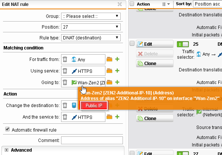The width and height of the screenshot is (222, 155).
Task: Open the Position dropdown showing 27
Action: click(x=91, y=27)
